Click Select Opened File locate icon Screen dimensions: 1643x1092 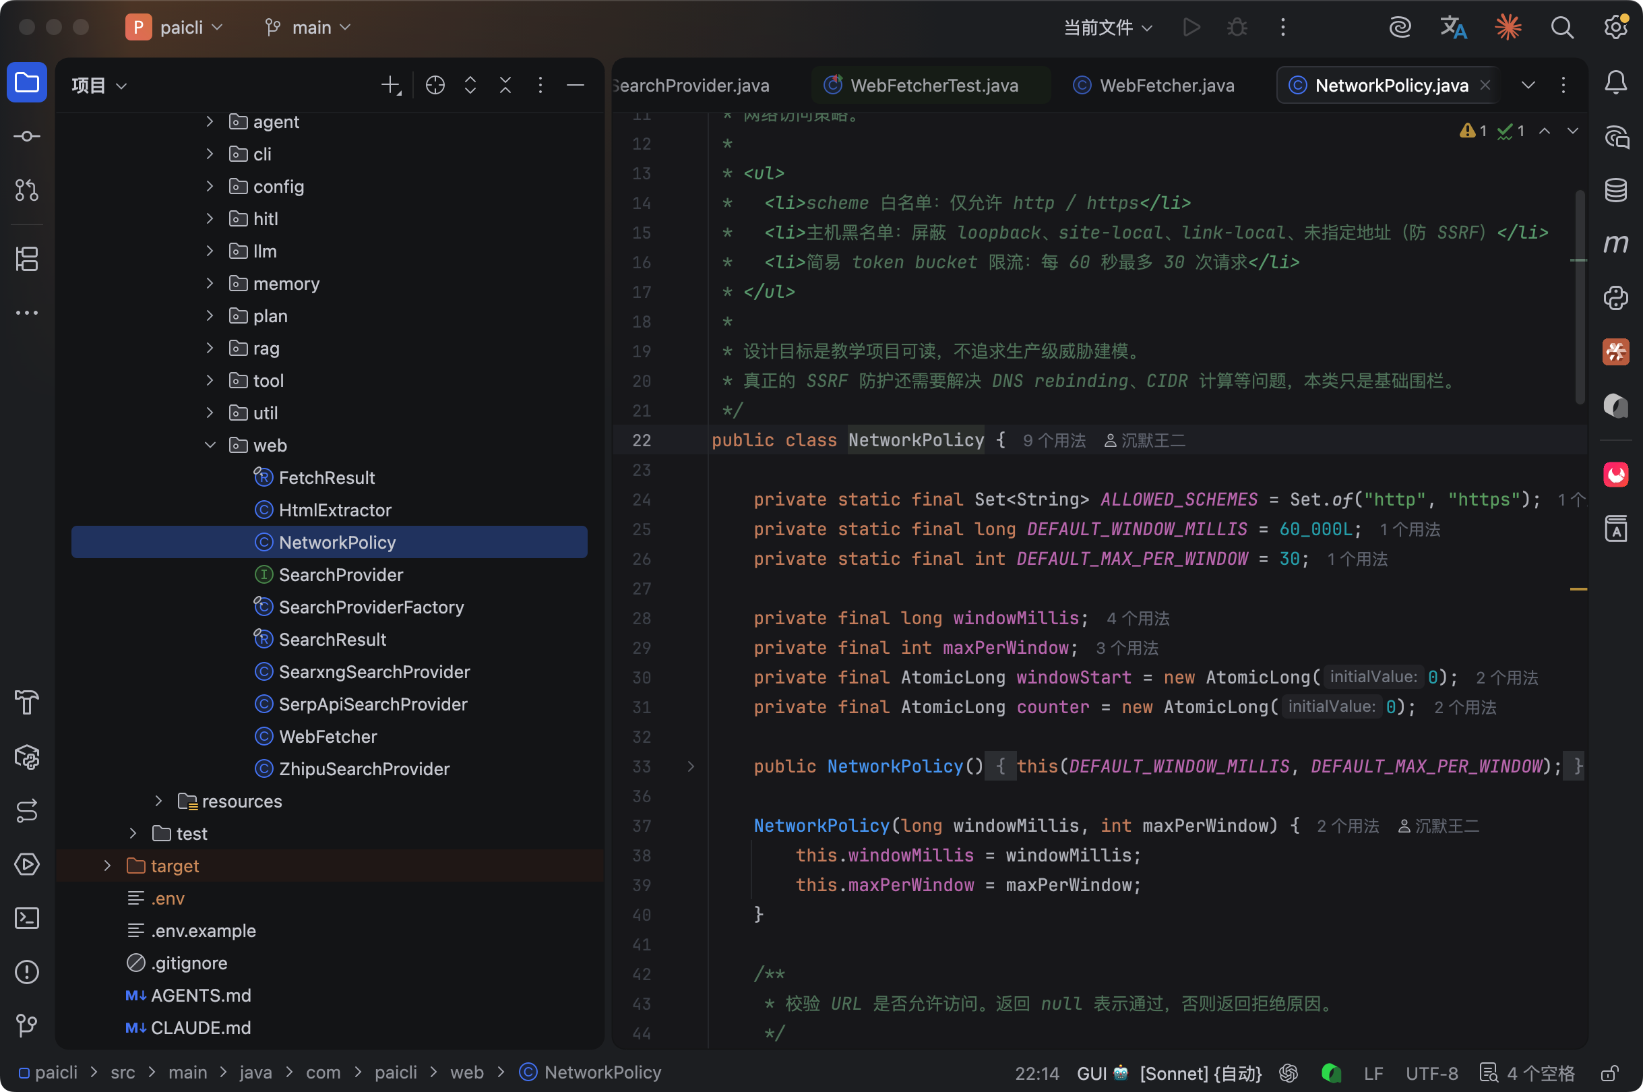[435, 85]
